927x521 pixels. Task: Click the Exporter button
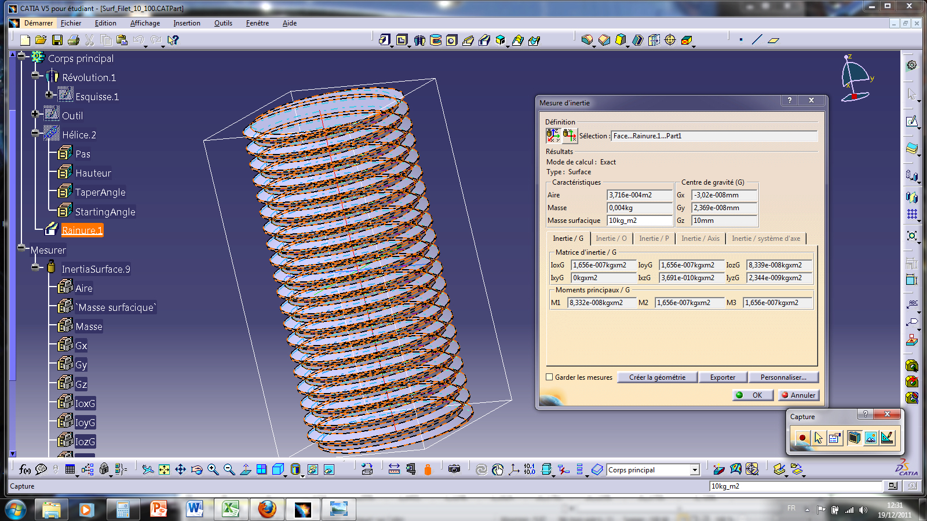[x=722, y=377]
